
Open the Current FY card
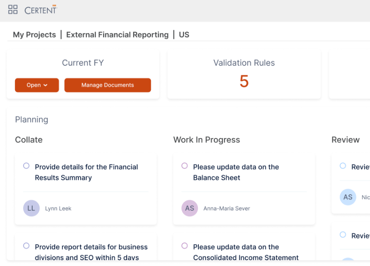[82, 63]
